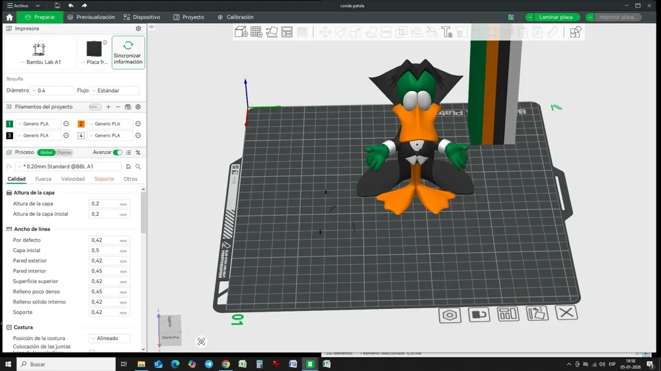Image resolution: width=661 pixels, height=371 pixels.
Task: Select the Supports painting tool
Action: (x=416, y=32)
